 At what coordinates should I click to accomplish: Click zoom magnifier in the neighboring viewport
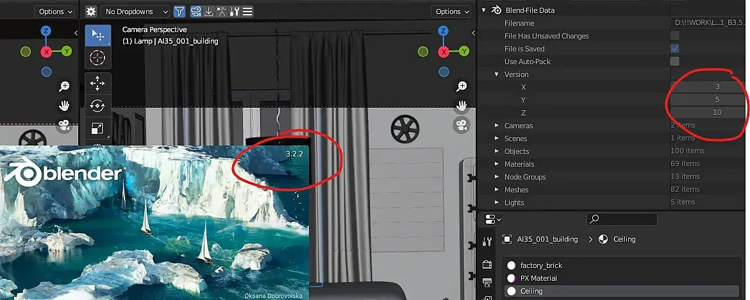[x=64, y=86]
